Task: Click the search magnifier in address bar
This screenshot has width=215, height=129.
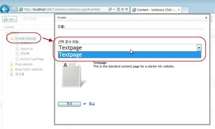Action: pyautogui.click(x=110, y=9)
